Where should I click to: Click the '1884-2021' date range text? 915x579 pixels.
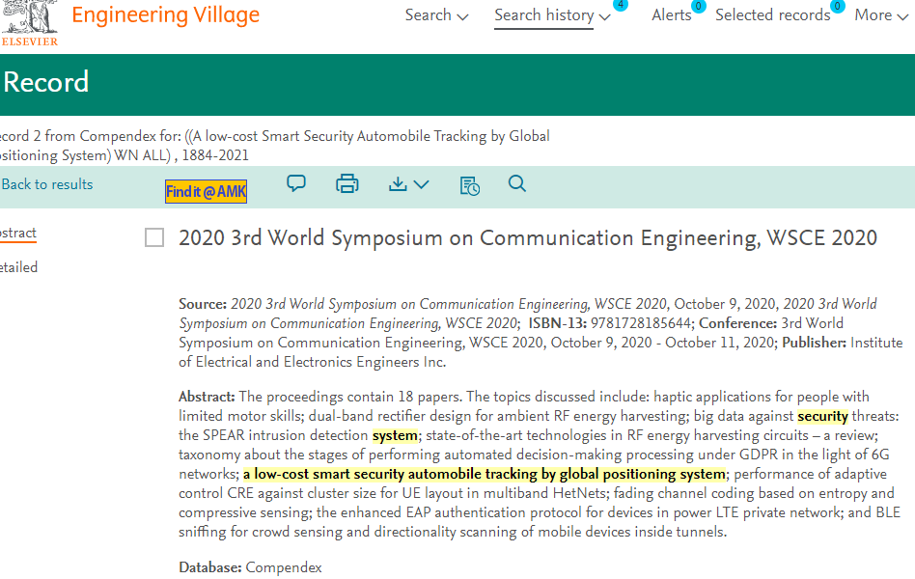[x=215, y=155]
